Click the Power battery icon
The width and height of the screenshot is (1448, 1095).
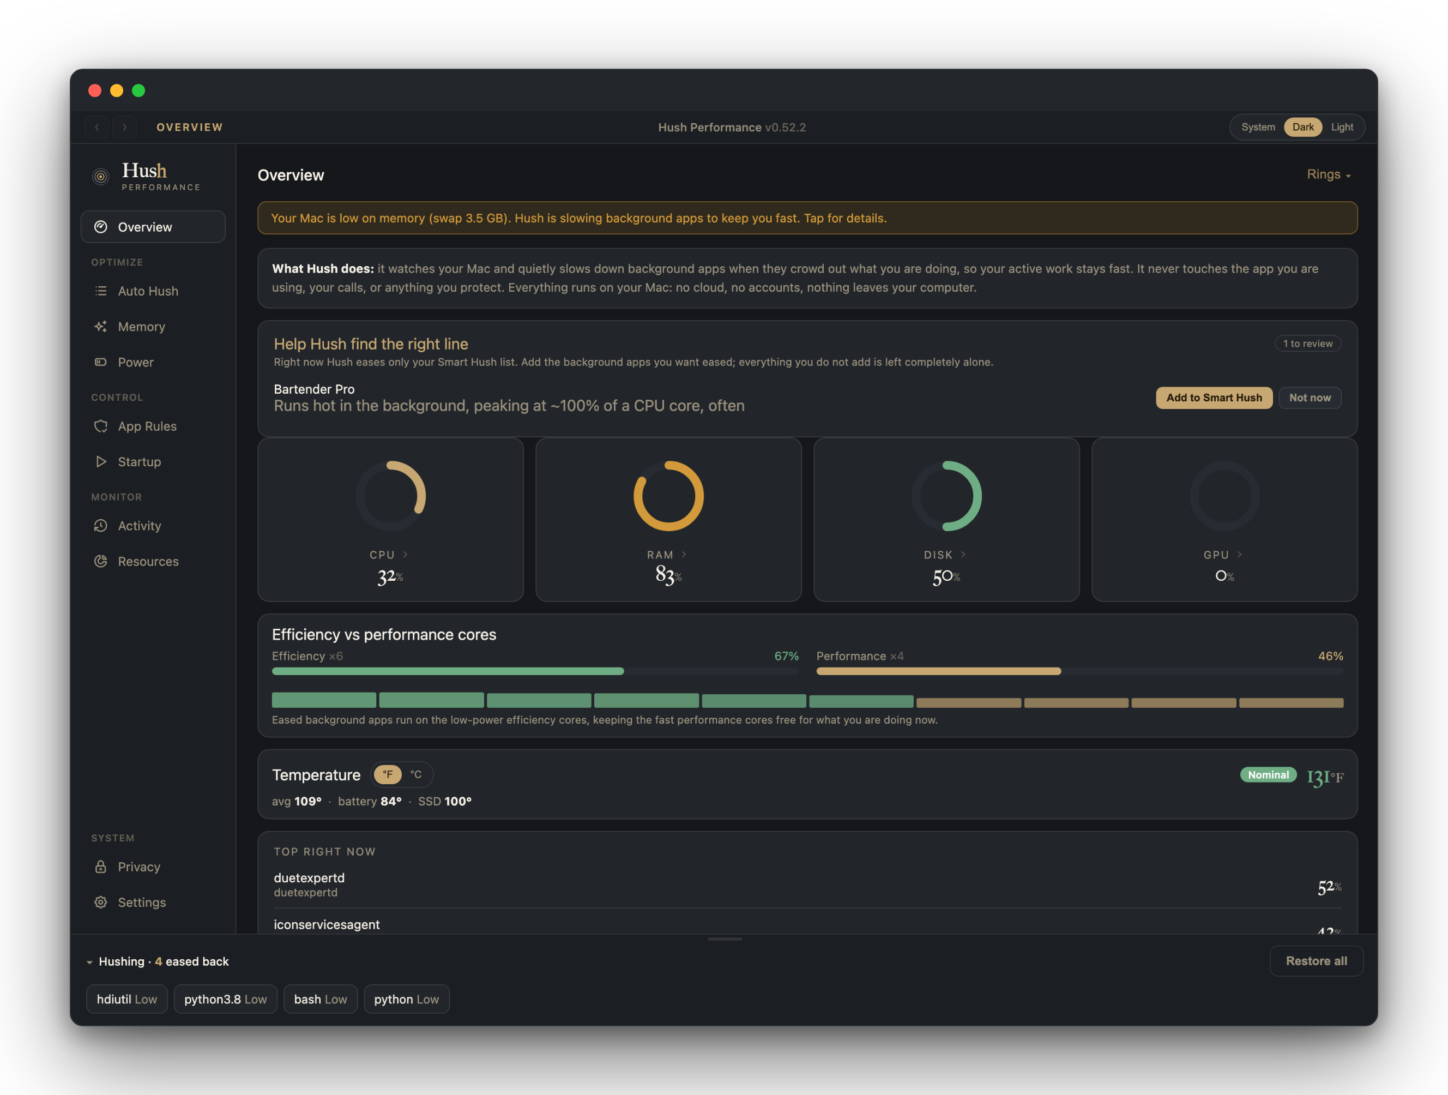(x=101, y=362)
